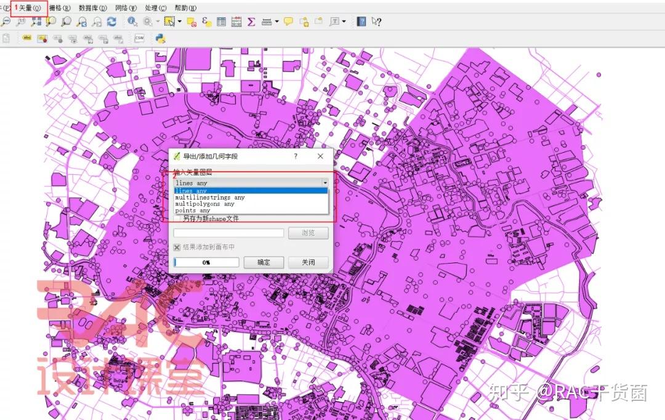Click Zoom to Native Resolution icon
This screenshot has width=665, height=420.
[x=20, y=22]
